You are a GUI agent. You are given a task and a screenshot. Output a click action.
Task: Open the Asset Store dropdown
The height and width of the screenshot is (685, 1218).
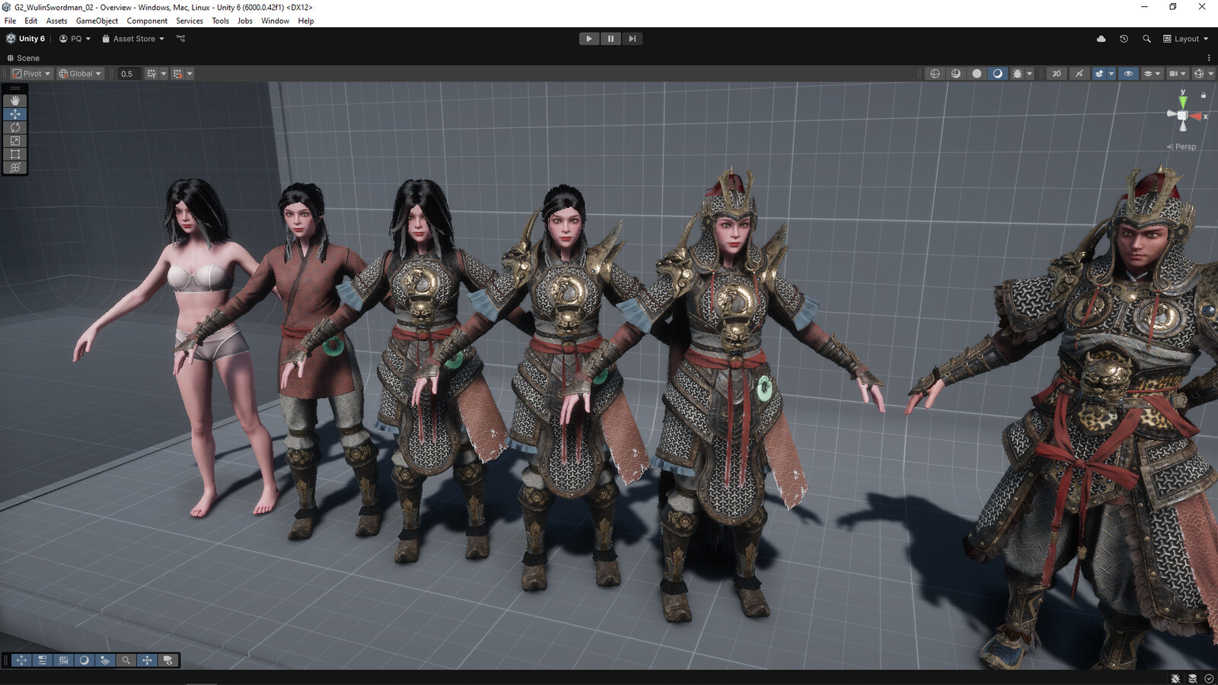(133, 39)
